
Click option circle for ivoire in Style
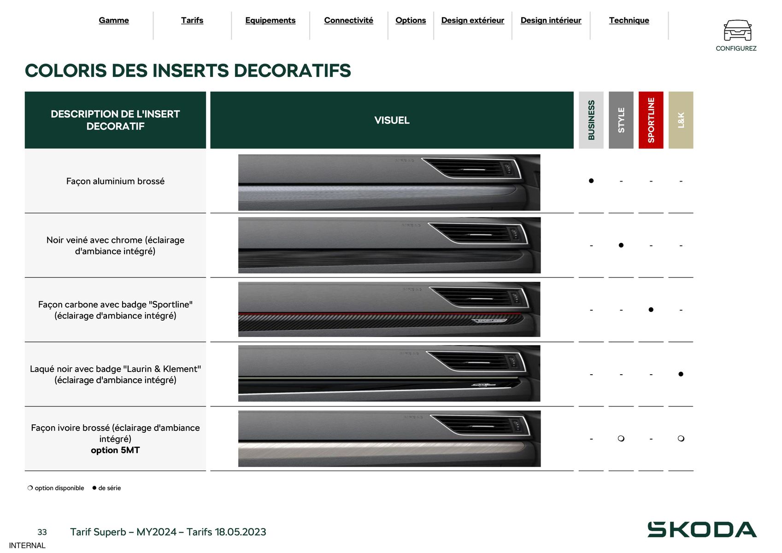coord(621,438)
